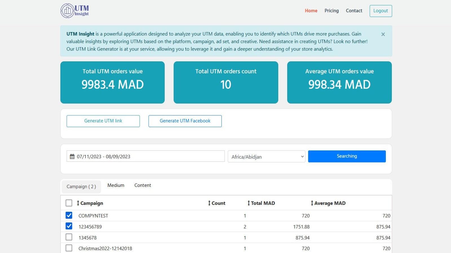Switch to the Content tab
The image size is (451, 253).
[x=143, y=185]
